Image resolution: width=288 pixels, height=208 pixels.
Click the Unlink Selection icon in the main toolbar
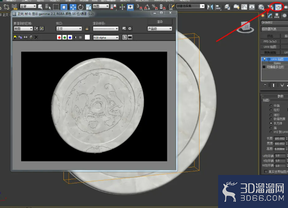pos(7,7)
